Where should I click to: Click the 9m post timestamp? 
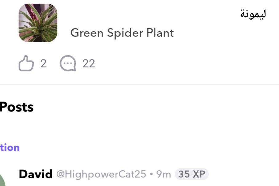[164, 174]
